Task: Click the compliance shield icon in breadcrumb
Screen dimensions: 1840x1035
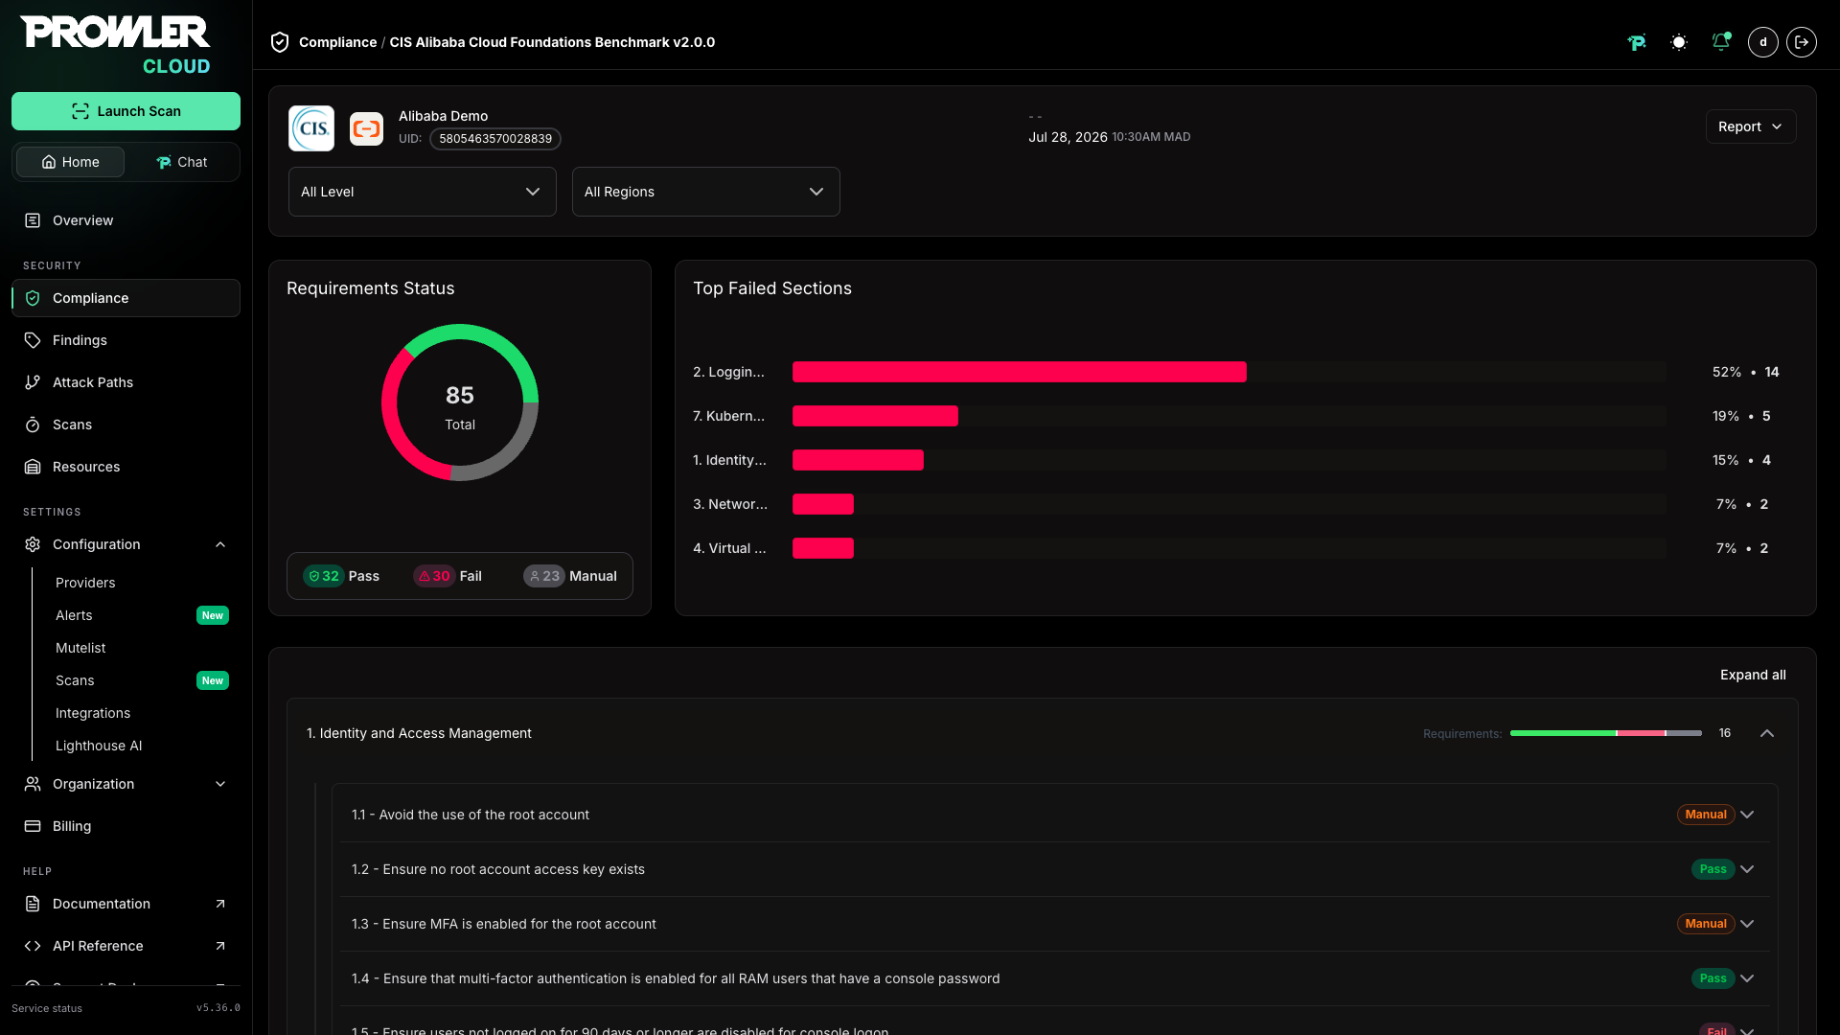Action: click(x=280, y=42)
